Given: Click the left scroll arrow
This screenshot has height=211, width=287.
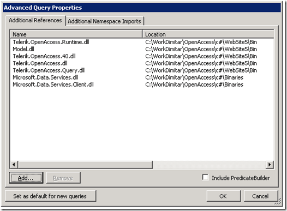Looking at the screenshot, I should click(14, 165).
